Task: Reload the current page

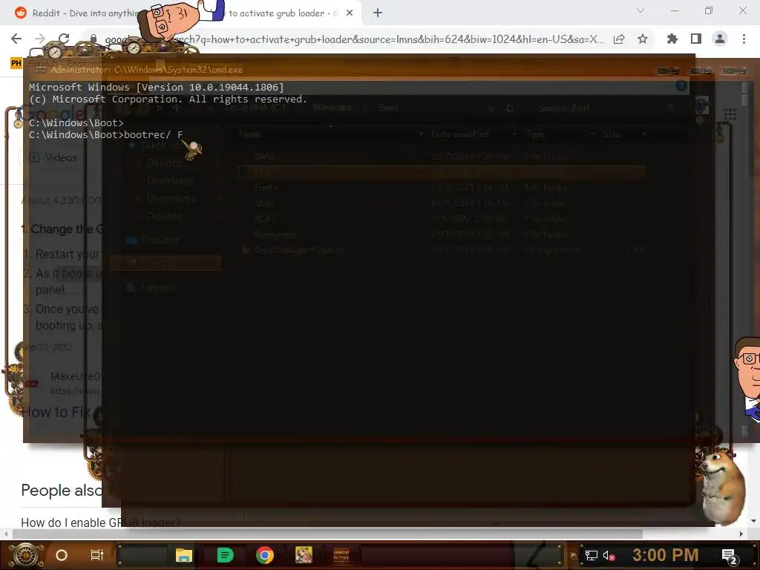Action: (64, 39)
